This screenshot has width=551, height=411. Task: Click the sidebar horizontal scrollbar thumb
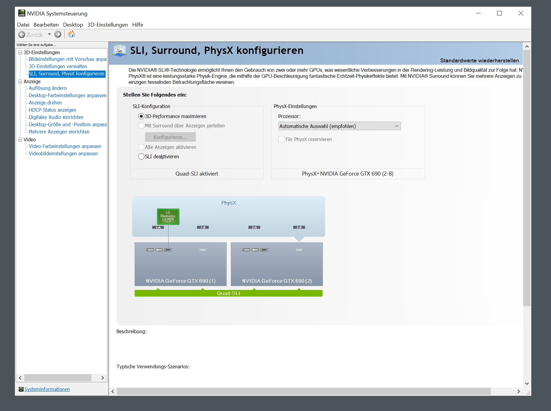58,378
